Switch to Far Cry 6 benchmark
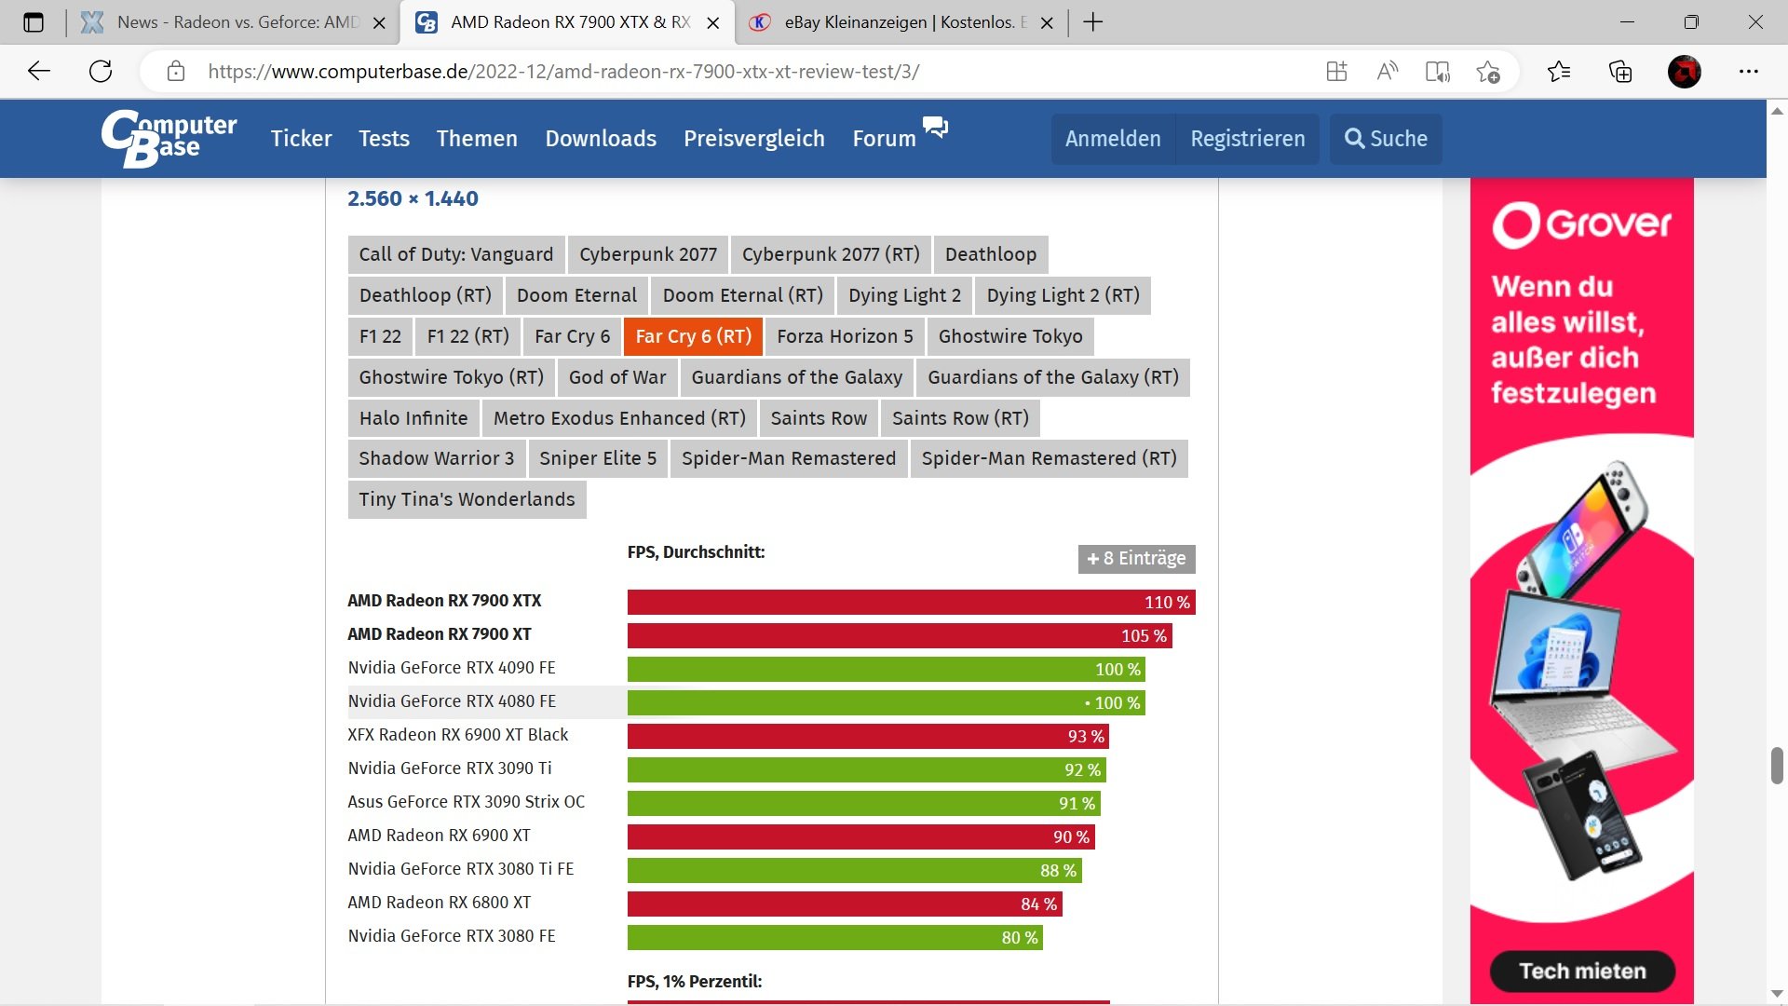This screenshot has height=1006, width=1788. (572, 336)
